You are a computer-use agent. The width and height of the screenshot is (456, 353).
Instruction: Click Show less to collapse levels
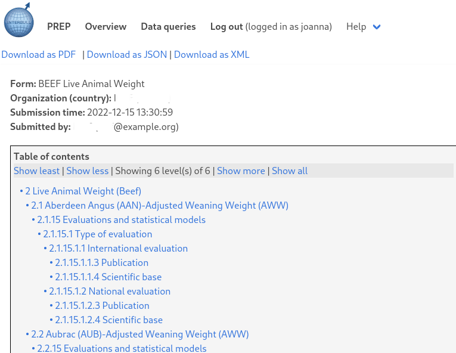88,171
